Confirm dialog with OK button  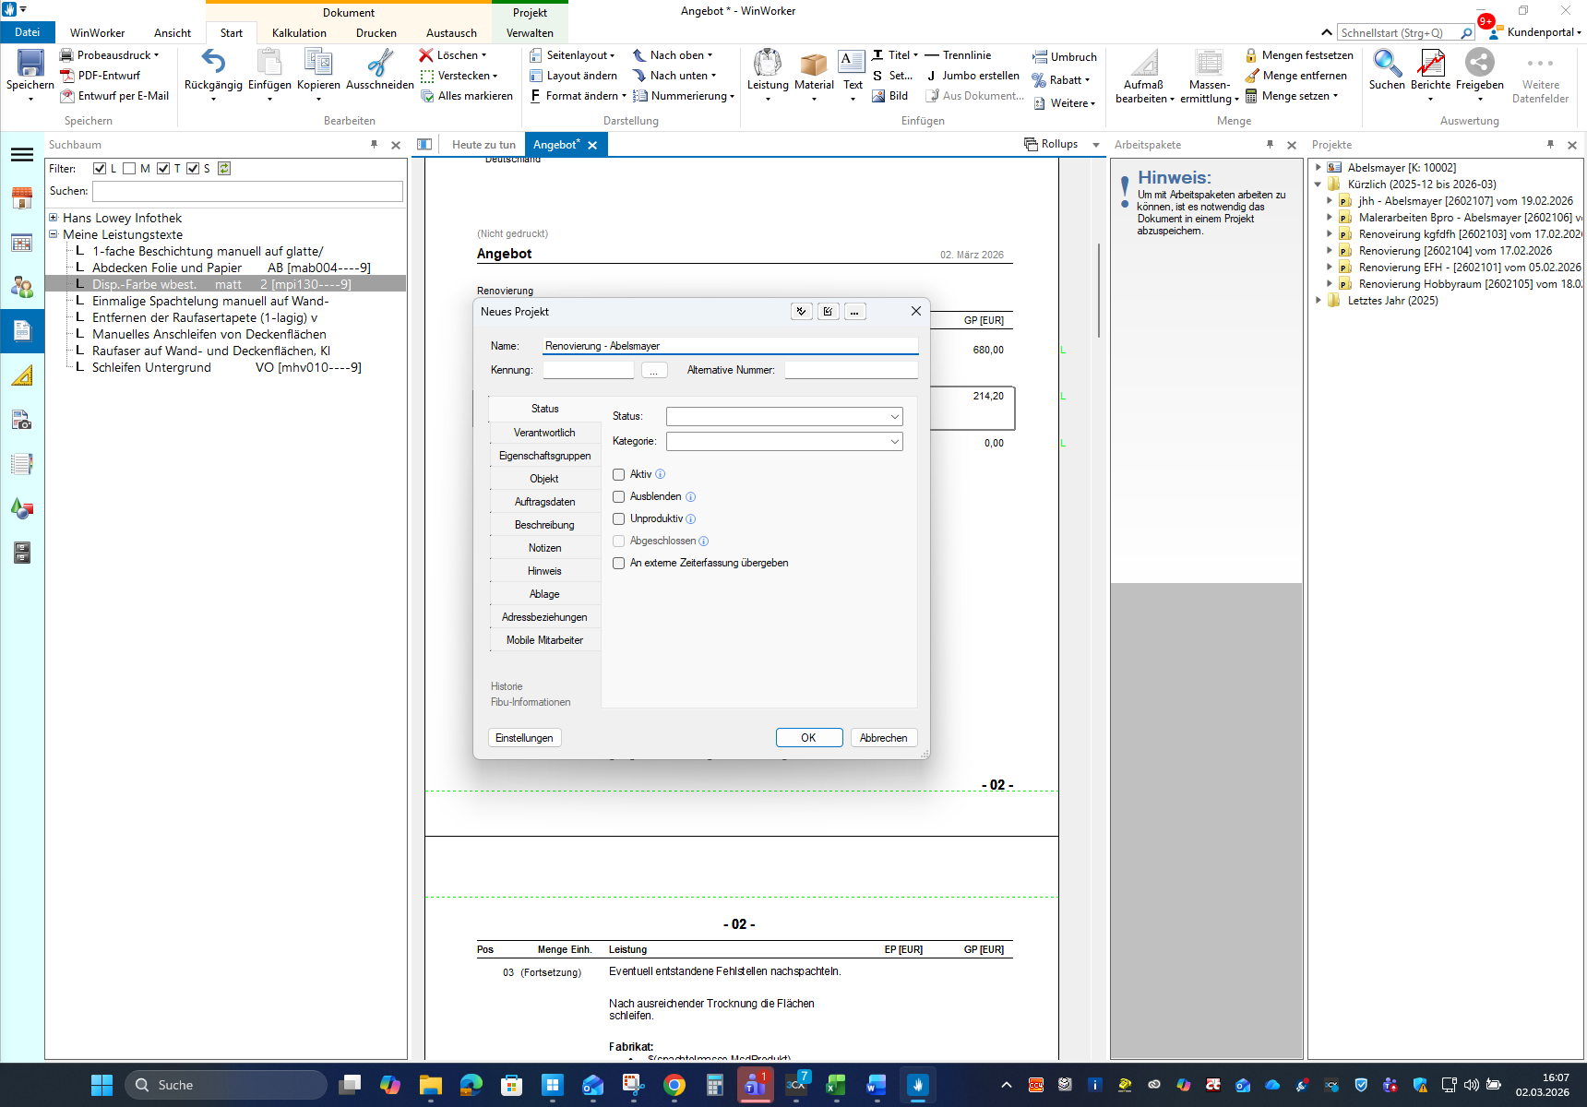[808, 738]
